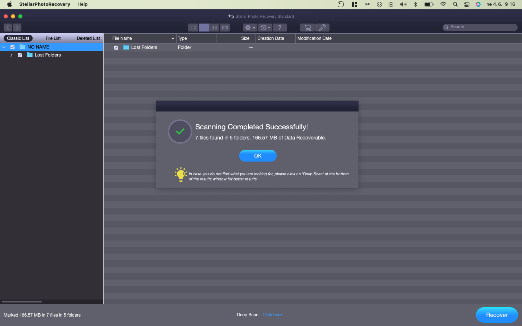The width and height of the screenshot is (522, 326).
Task: Switch to column view layout
Action: [x=214, y=28]
